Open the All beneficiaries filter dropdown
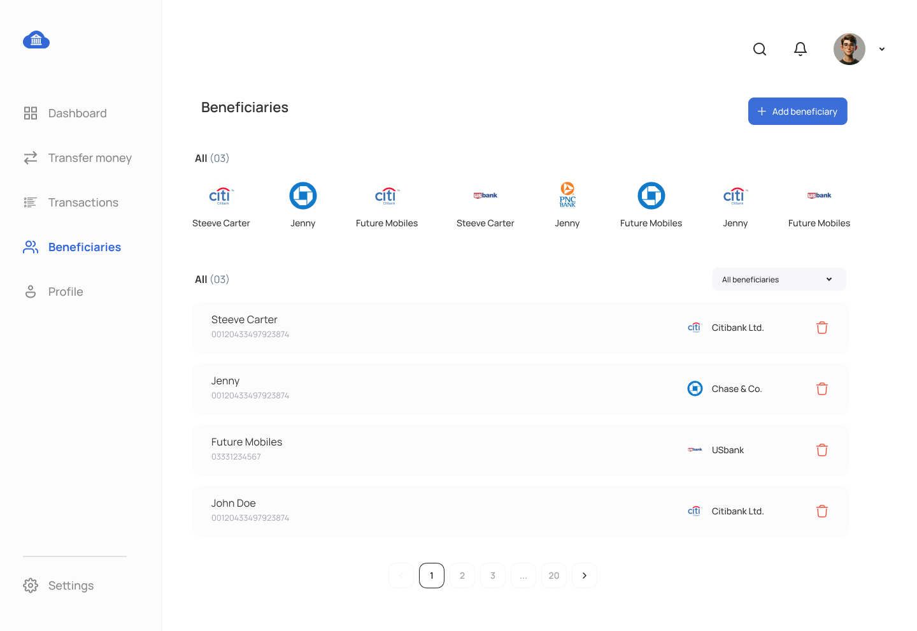 pos(779,279)
